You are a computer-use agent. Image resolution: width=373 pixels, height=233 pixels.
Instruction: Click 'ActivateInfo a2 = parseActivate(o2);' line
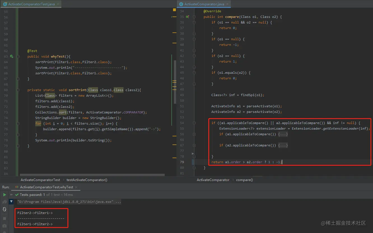247,112
